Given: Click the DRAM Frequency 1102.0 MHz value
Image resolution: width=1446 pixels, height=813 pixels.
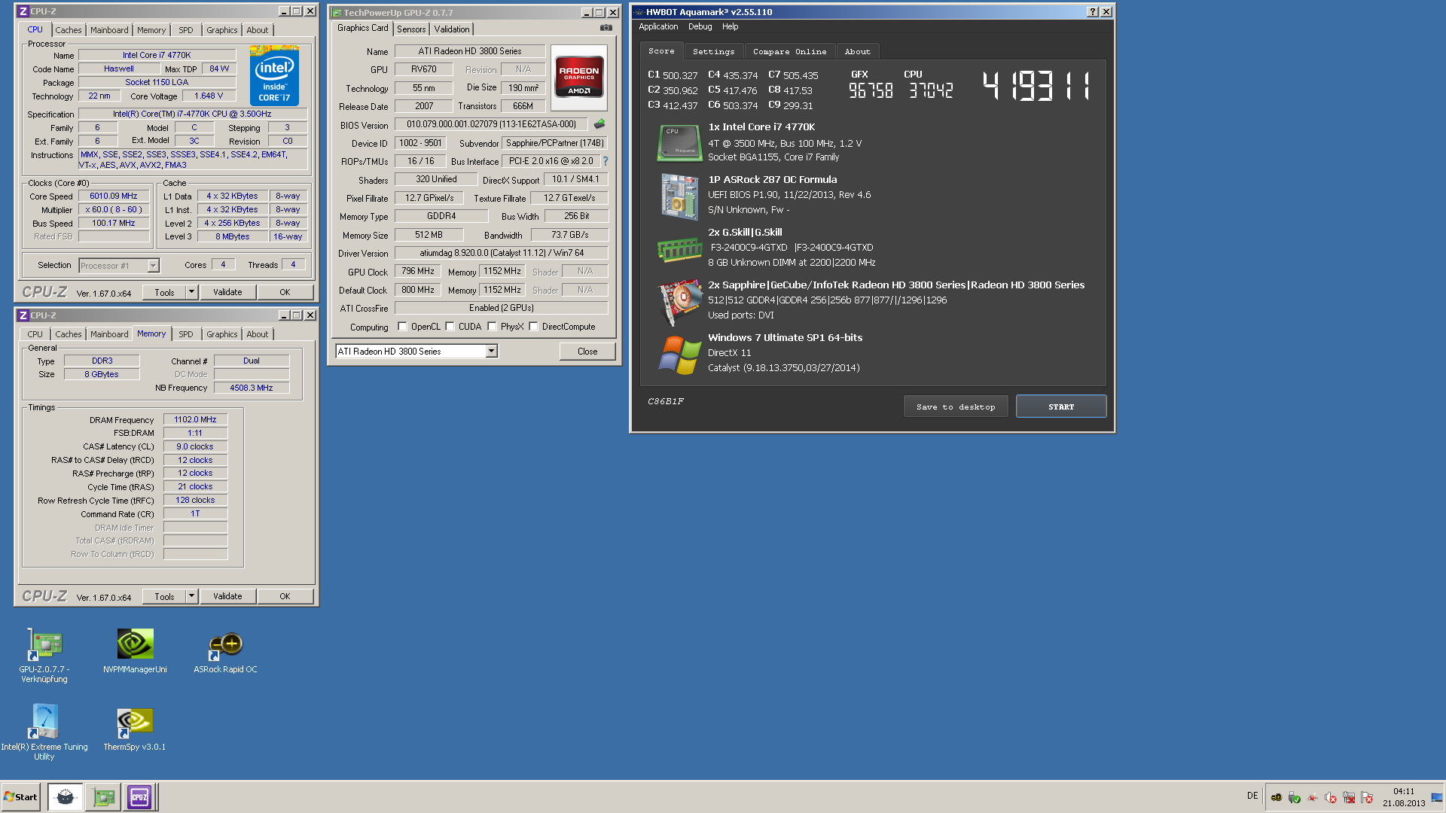Looking at the screenshot, I should (195, 419).
